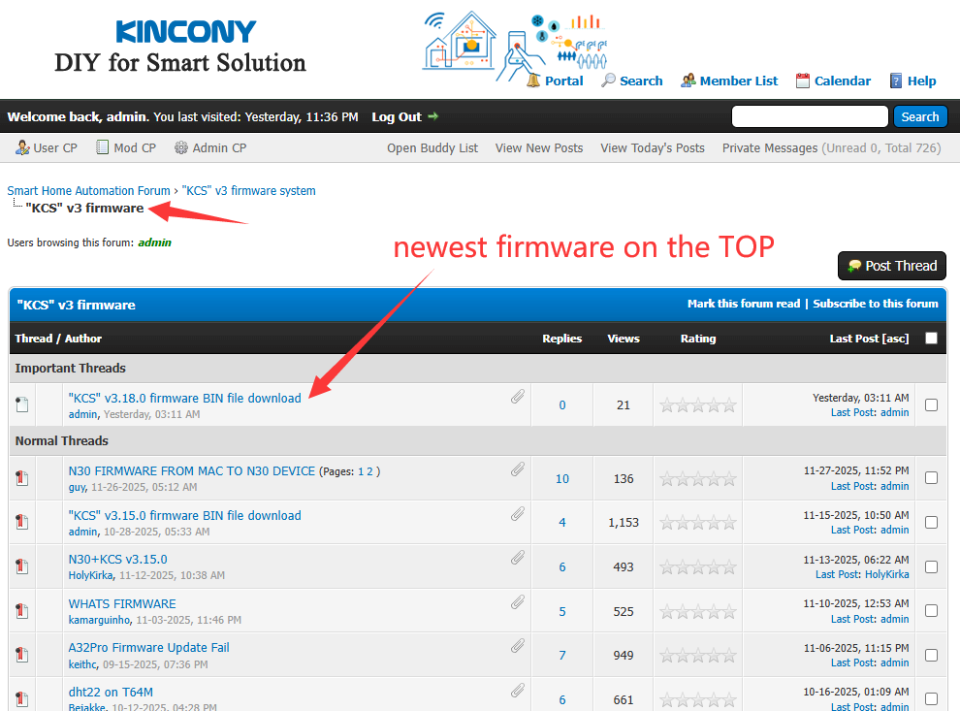This screenshot has width=960, height=711.
Task: Click thread status icon for WHATS FIRMWARE
Action: click(x=22, y=611)
